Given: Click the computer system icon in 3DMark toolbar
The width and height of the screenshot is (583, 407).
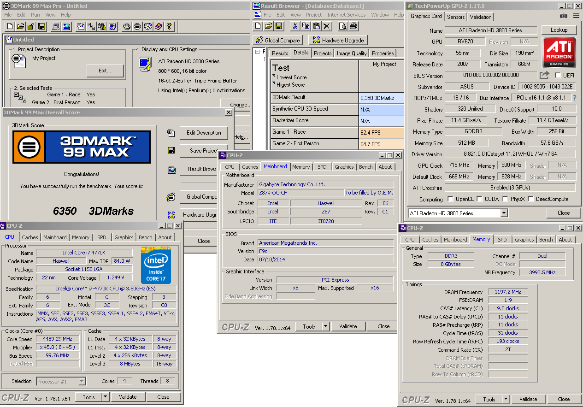Looking at the screenshot, I should (x=56, y=26).
